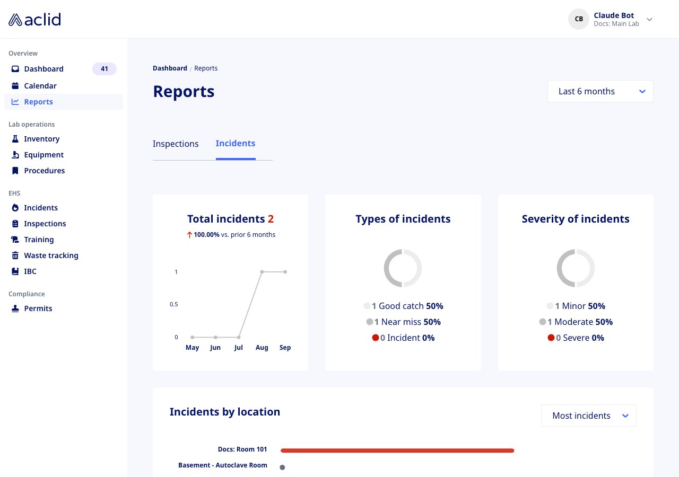This screenshot has width=679, height=477.
Task: Click the Sep data point on chart
Action: (x=285, y=272)
